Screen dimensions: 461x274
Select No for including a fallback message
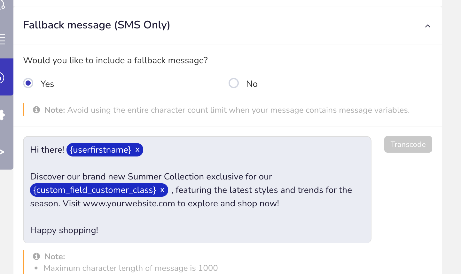click(234, 83)
